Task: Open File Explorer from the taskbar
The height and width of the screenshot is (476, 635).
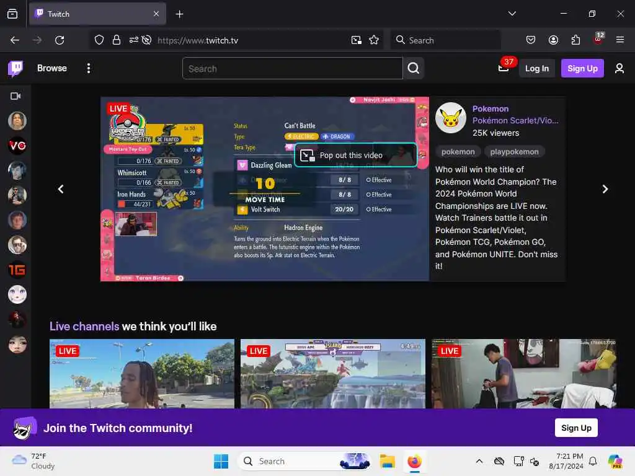Action: 387,461
